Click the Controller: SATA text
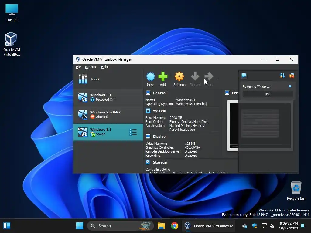Image resolution: width=311 pixels, height=233 pixels. tap(158, 169)
